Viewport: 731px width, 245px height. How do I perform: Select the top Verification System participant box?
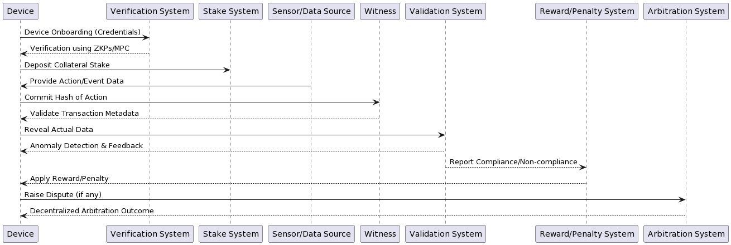(x=150, y=11)
